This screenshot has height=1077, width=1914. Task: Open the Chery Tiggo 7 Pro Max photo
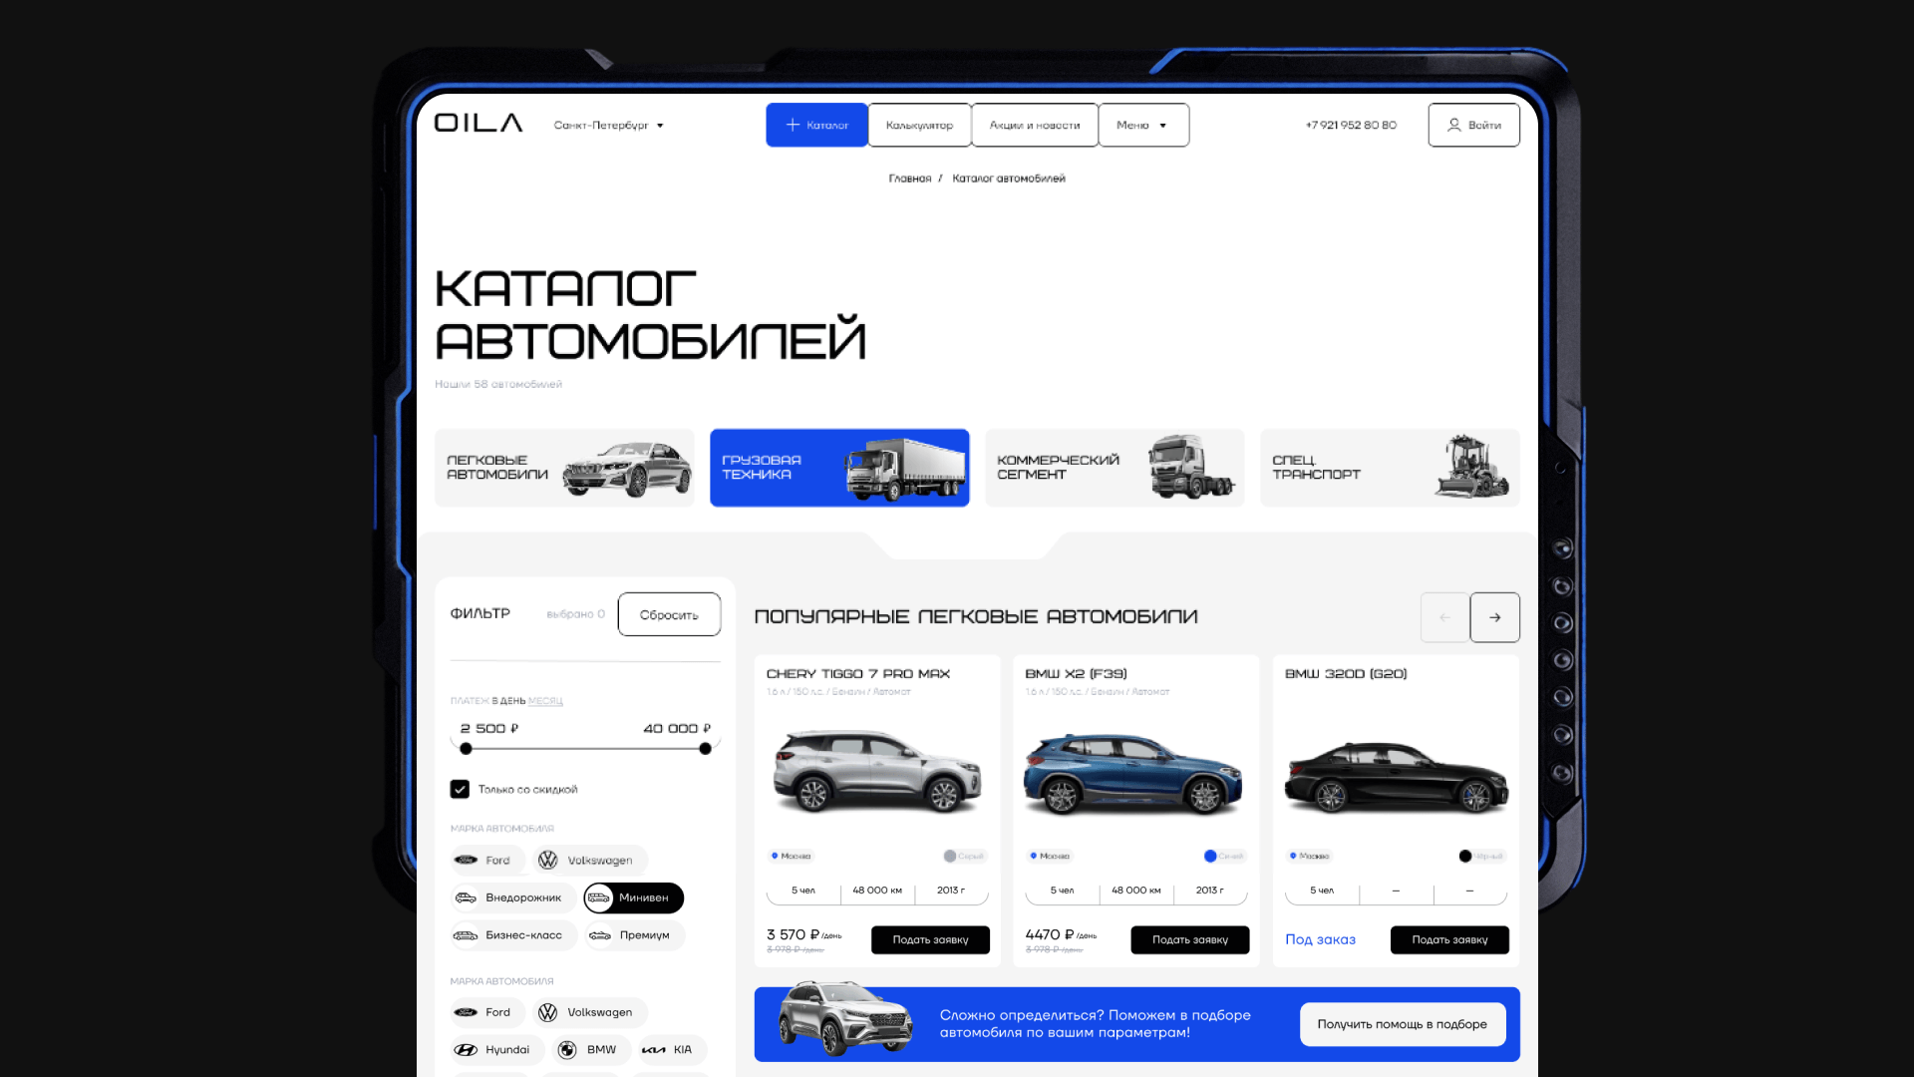point(877,771)
